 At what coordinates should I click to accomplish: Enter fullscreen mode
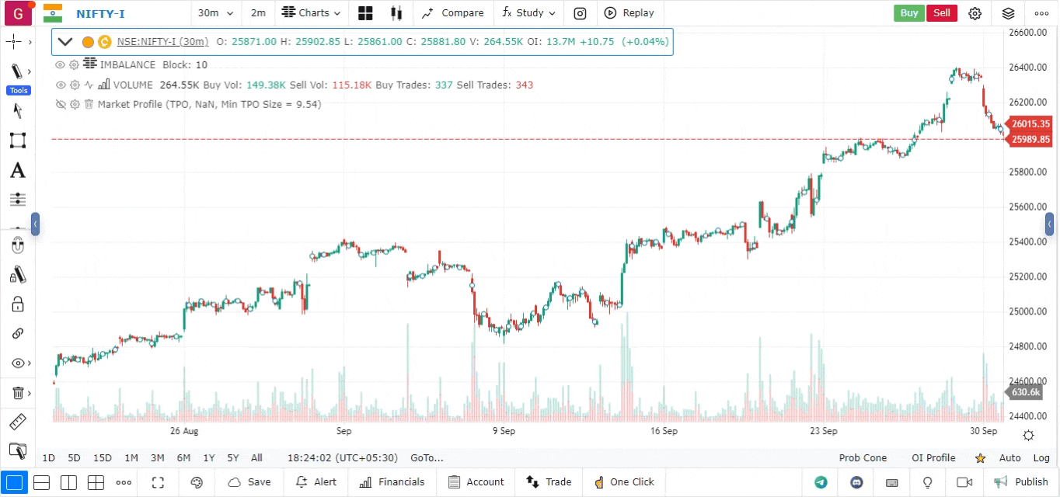(x=158, y=482)
